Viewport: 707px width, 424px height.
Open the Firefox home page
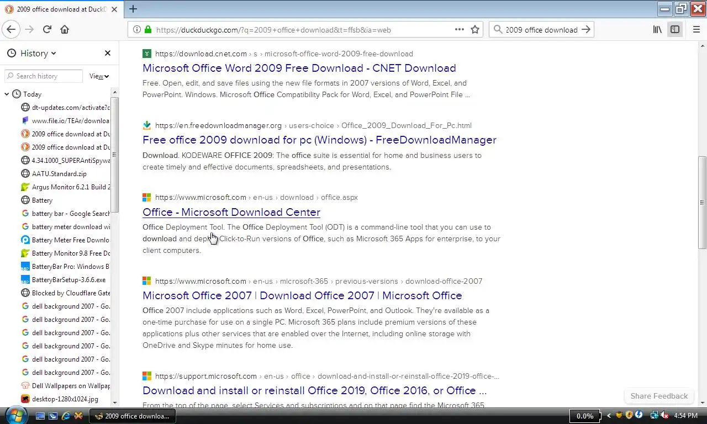[65, 30]
